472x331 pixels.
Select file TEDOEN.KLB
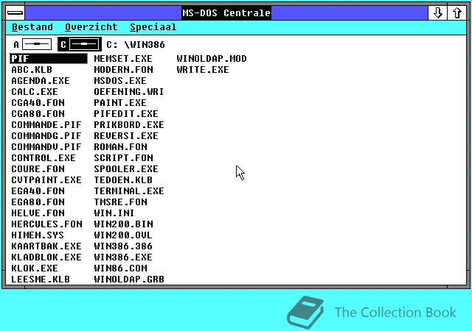[x=123, y=180]
